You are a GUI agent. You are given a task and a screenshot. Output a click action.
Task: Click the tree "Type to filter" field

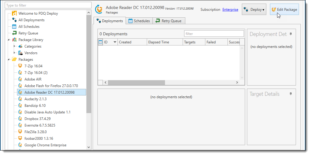click(48, 5)
